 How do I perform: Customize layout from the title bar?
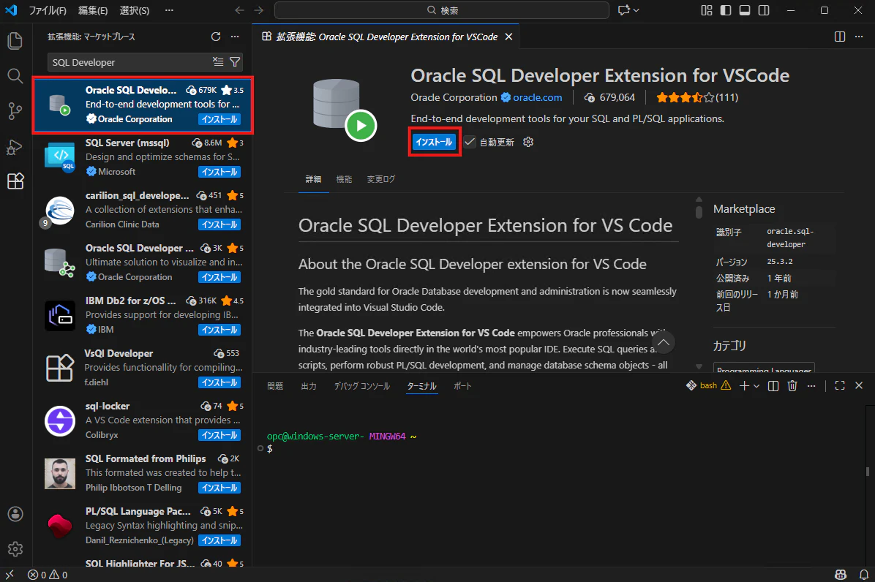click(707, 10)
